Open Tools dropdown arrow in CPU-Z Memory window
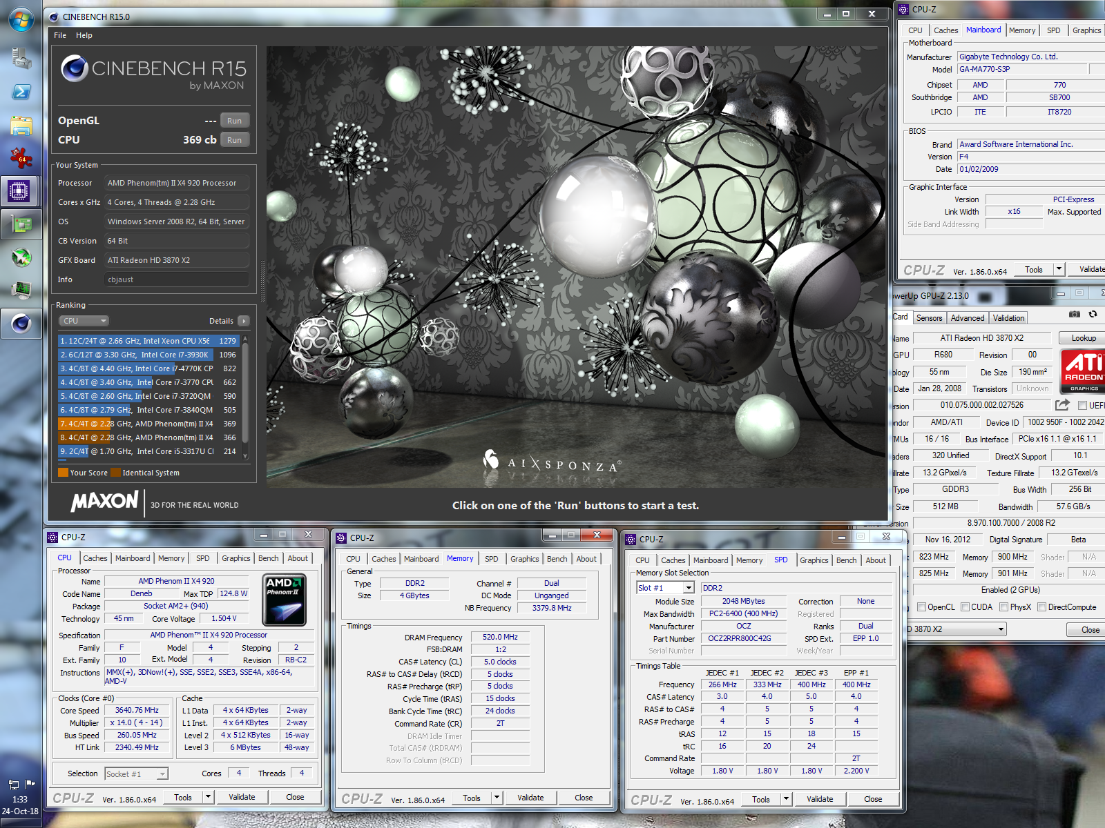The height and width of the screenshot is (828, 1105). [497, 798]
